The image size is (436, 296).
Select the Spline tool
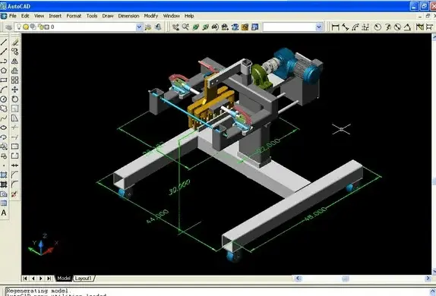4,118
